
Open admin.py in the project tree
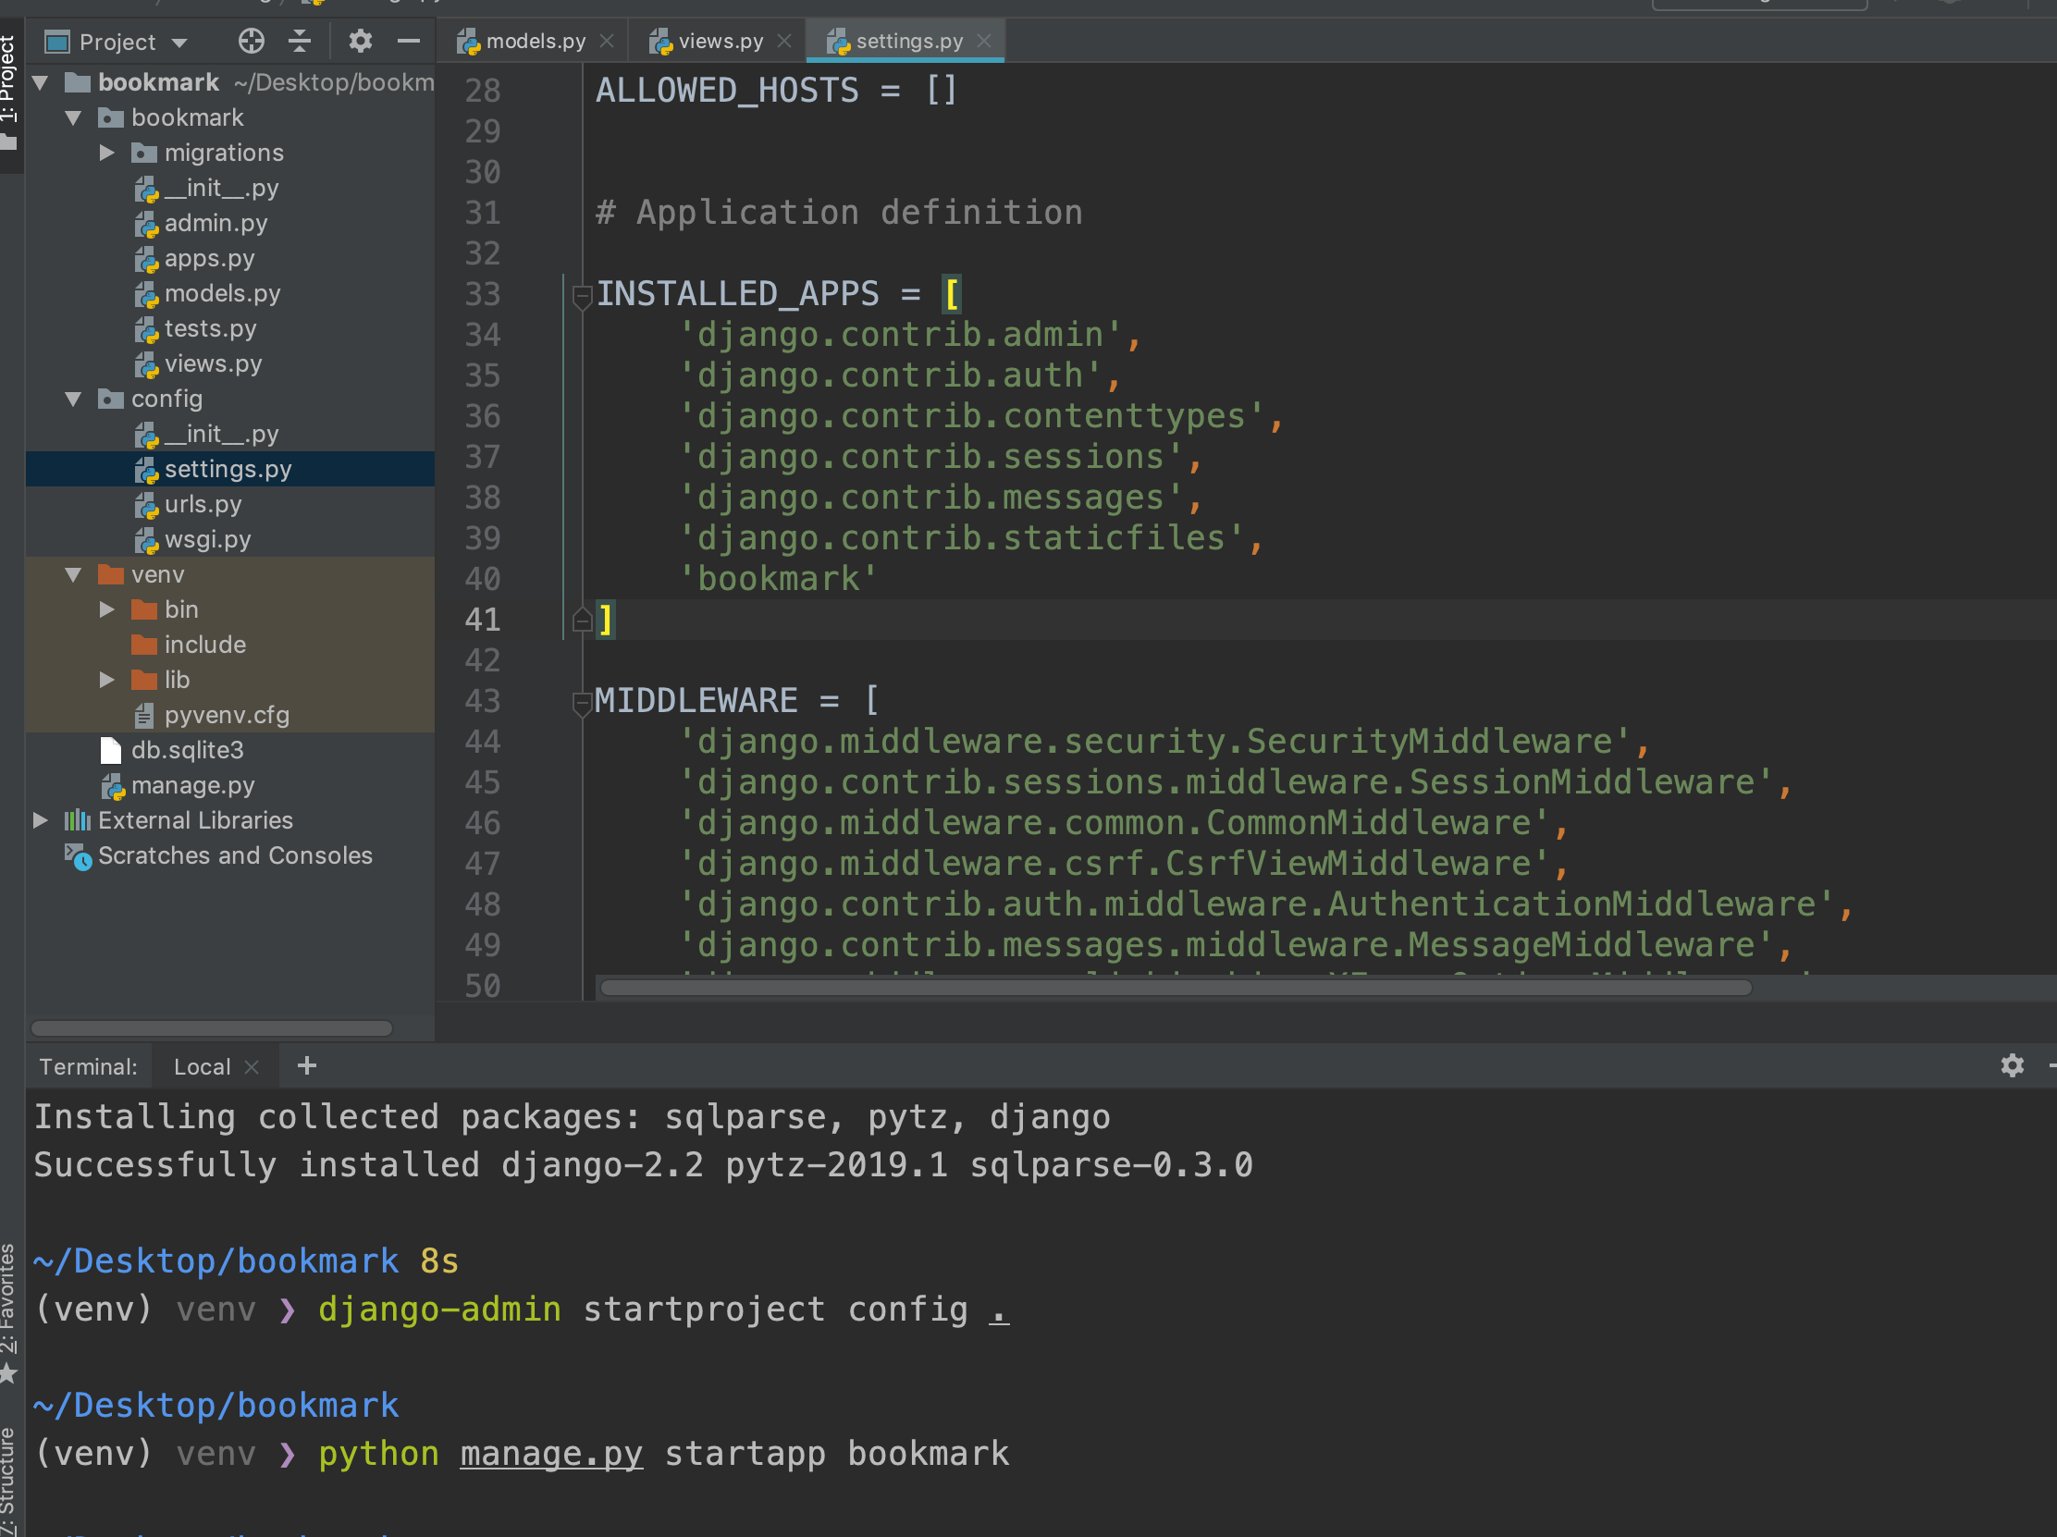pyautogui.click(x=216, y=223)
